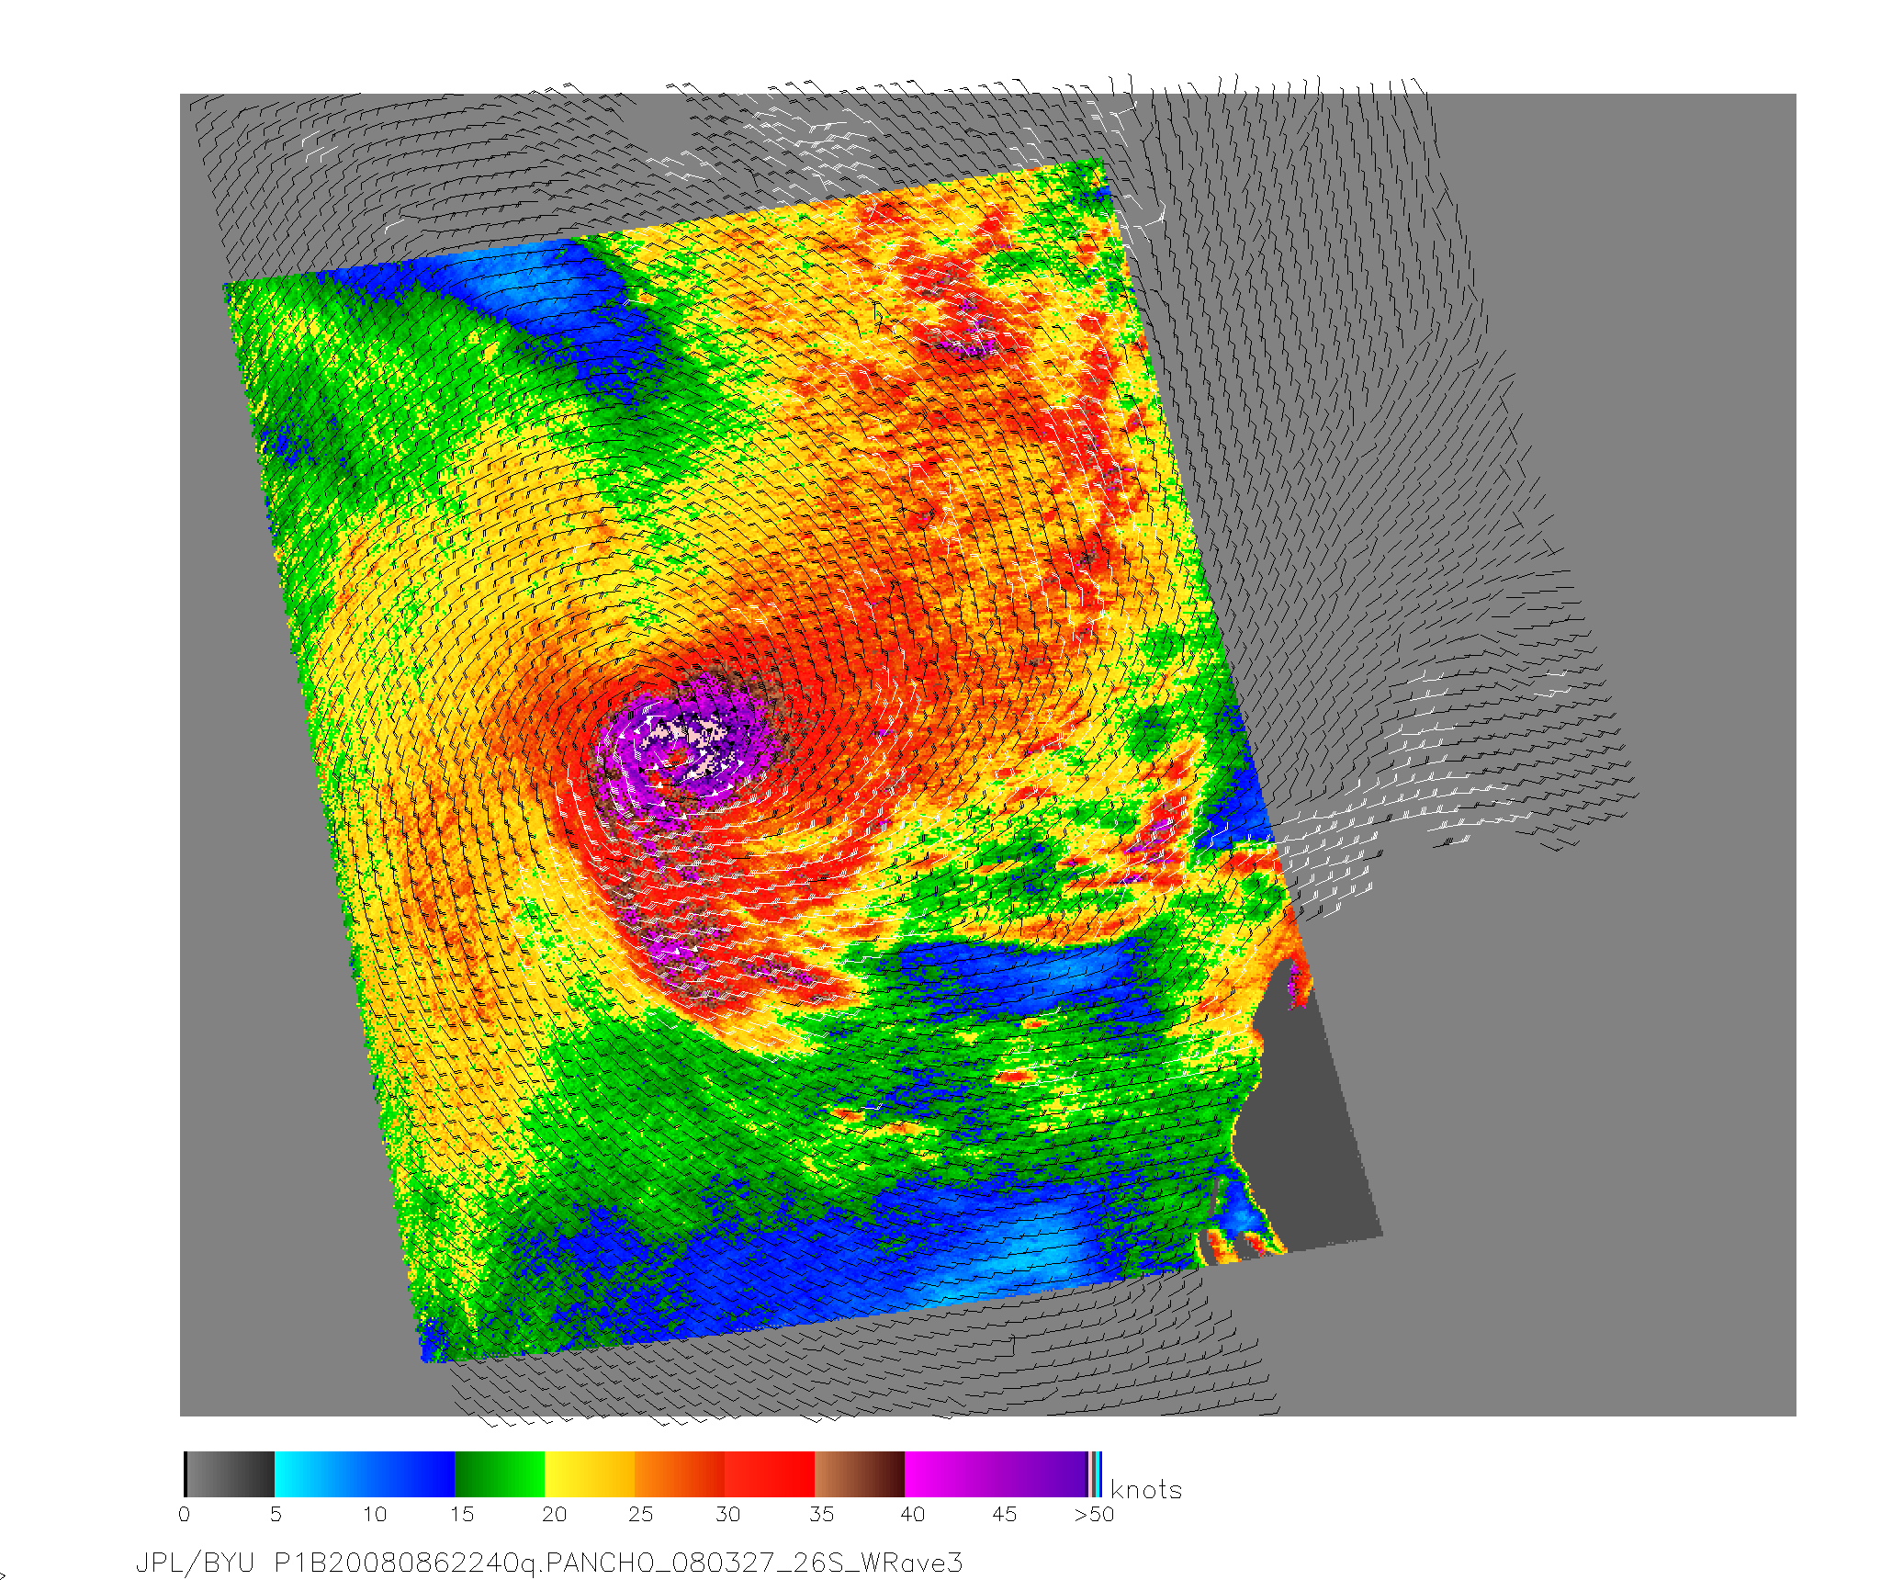
Task: Click the 'knots' unit label
Action: [1146, 1490]
